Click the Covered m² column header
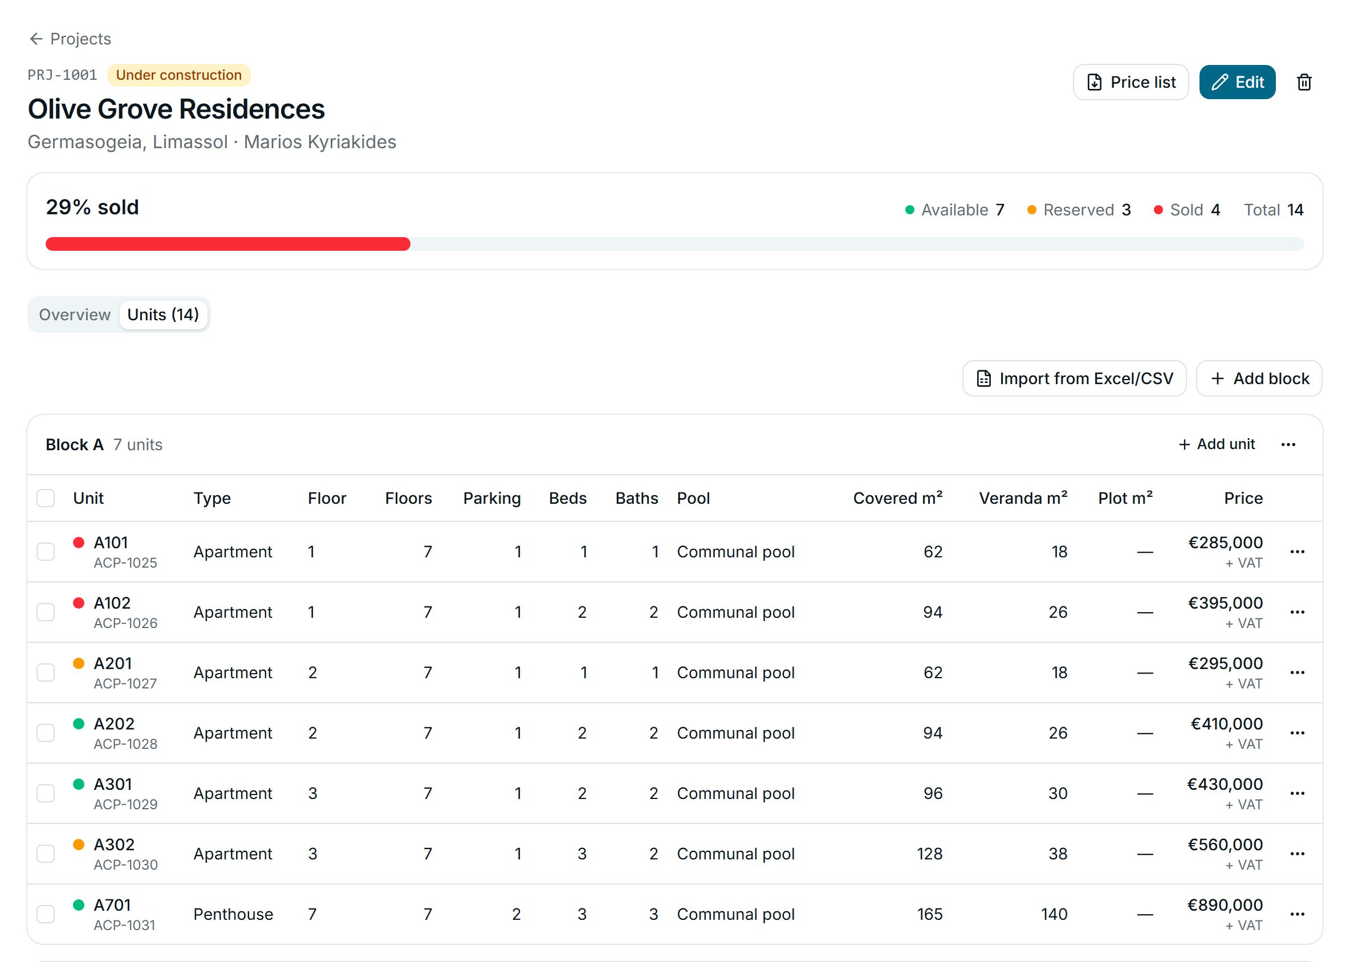This screenshot has height=962, width=1350. point(897,499)
